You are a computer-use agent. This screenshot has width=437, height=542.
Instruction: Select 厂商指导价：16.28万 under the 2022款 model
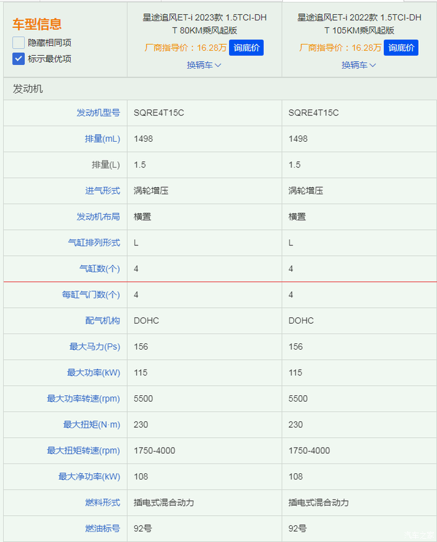click(340, 47)
